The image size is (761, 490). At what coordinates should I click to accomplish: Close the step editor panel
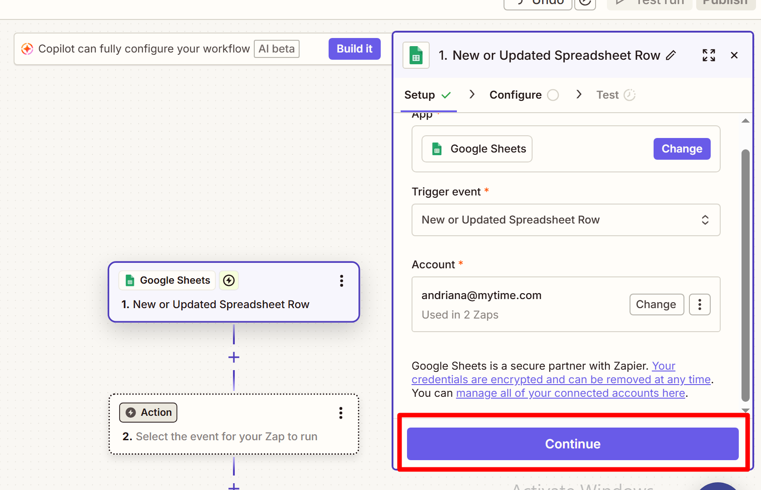[734, 55]
